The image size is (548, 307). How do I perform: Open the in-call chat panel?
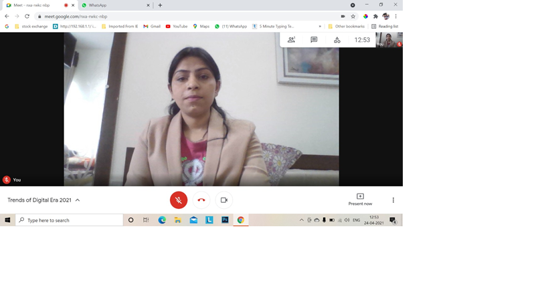[314, 40]
